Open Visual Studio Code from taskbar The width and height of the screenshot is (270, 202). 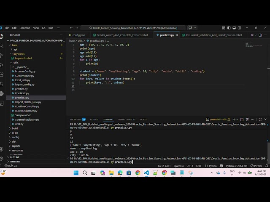click(146, 173)
